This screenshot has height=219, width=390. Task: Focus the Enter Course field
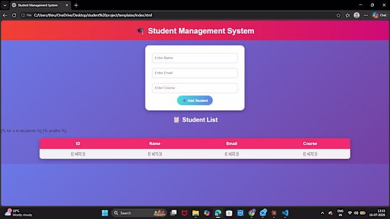tap(195, 88)
